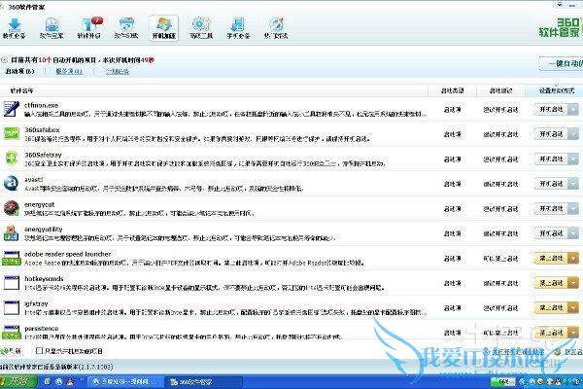Image resolution: width=583 pixels, height=389 pixels.
Task: Switch to the 360软件管家 taskbar button
Action: point(204,382)
